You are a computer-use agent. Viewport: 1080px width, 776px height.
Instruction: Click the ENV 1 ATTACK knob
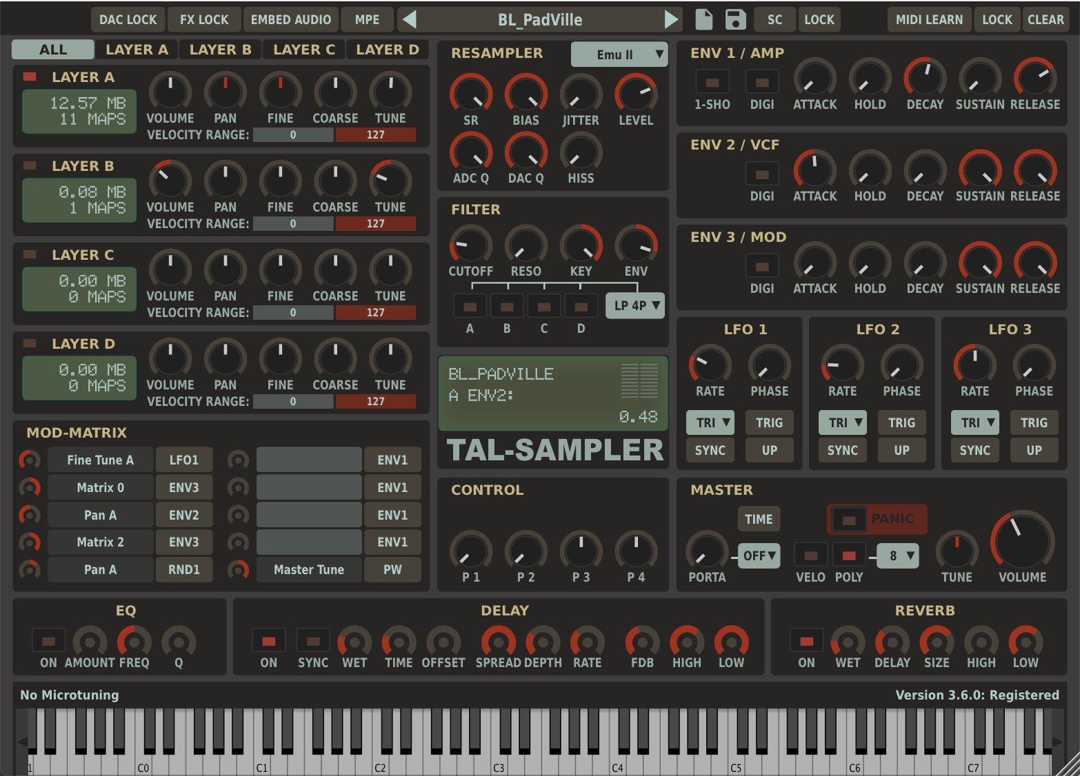[814, 79]
